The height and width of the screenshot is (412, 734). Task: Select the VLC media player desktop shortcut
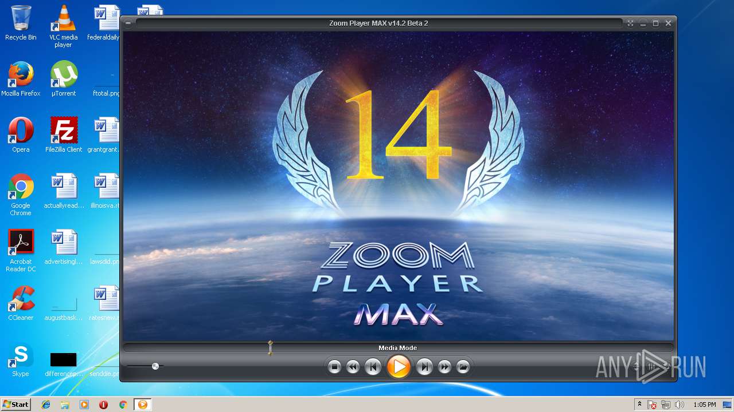pyautogui.click(x=64, y=26)
